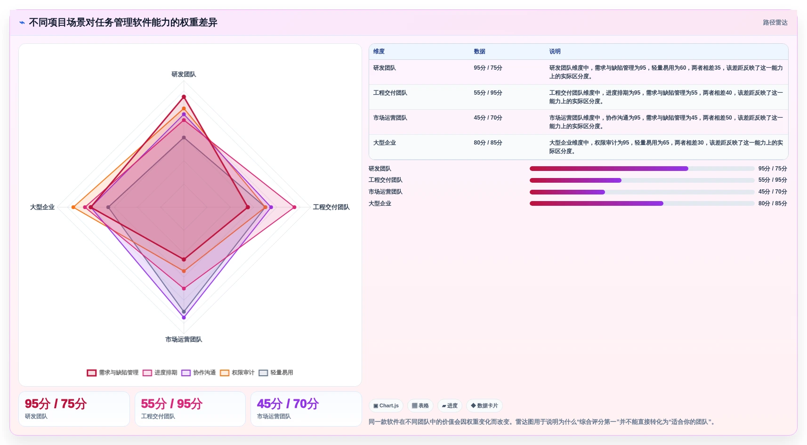Click the 数据卡片 tag chip
807x445 pixels.
pyautogui.click(x=484, y=405)
